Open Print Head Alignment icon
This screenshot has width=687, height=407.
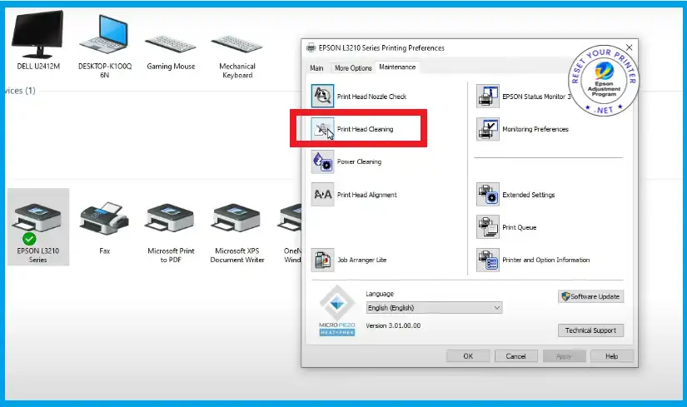[x=322, y=195]
